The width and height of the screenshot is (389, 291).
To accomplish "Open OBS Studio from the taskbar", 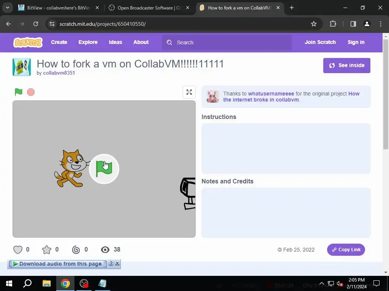I will pos(84,283).
